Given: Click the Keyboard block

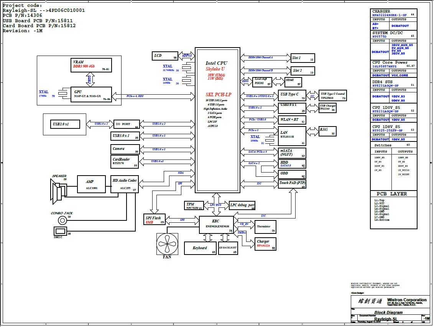Looking at the screenshot, I should coord(200,248).
